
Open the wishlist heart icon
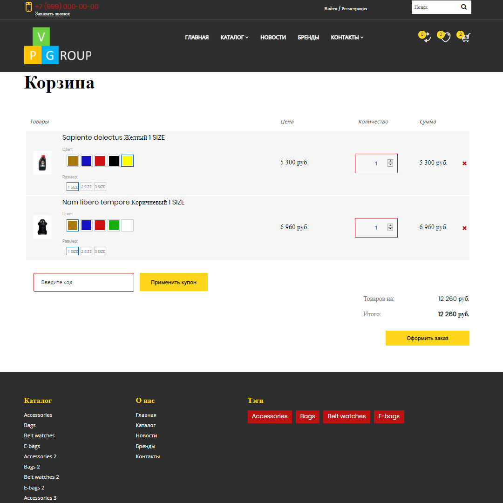point(446,38)
